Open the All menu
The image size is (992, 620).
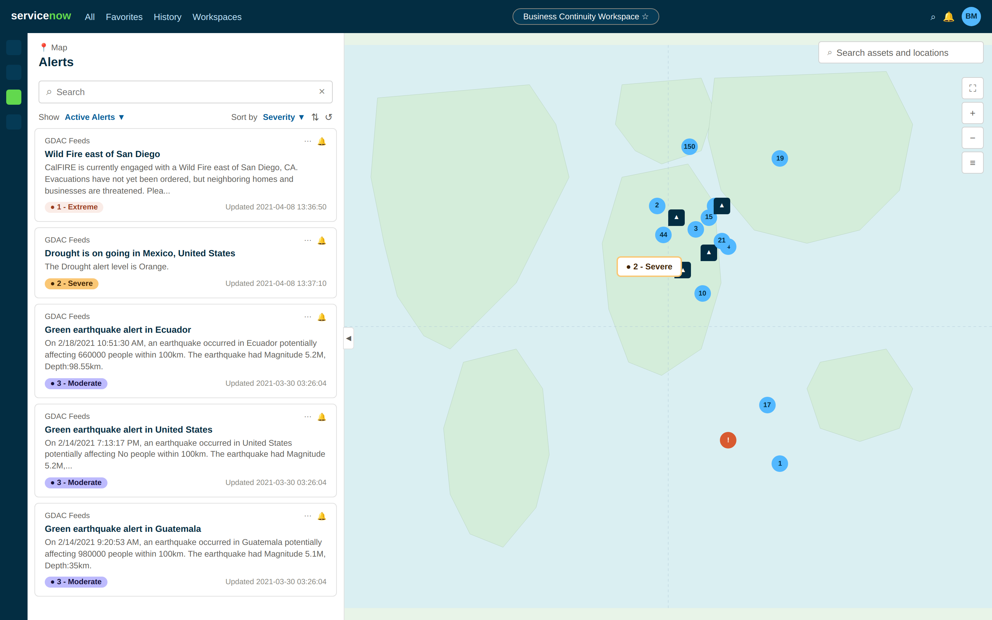click(90, 17)
